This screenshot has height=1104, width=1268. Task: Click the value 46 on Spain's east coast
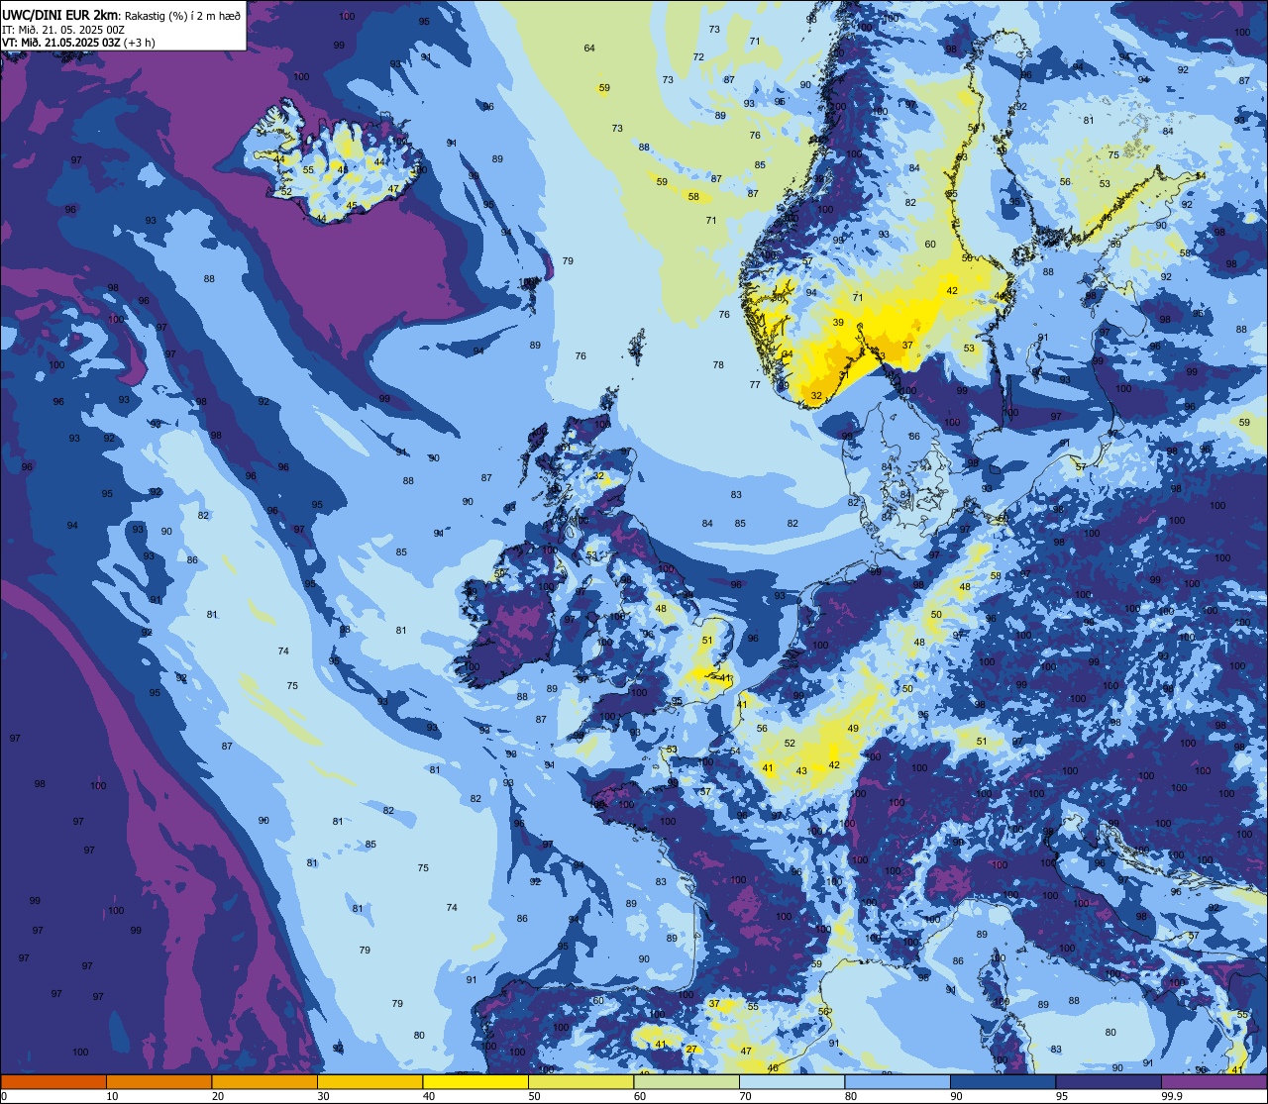point(773,1067)
